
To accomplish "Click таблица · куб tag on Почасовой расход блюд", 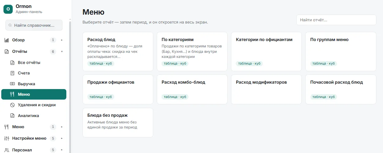I will pos(323,97).
